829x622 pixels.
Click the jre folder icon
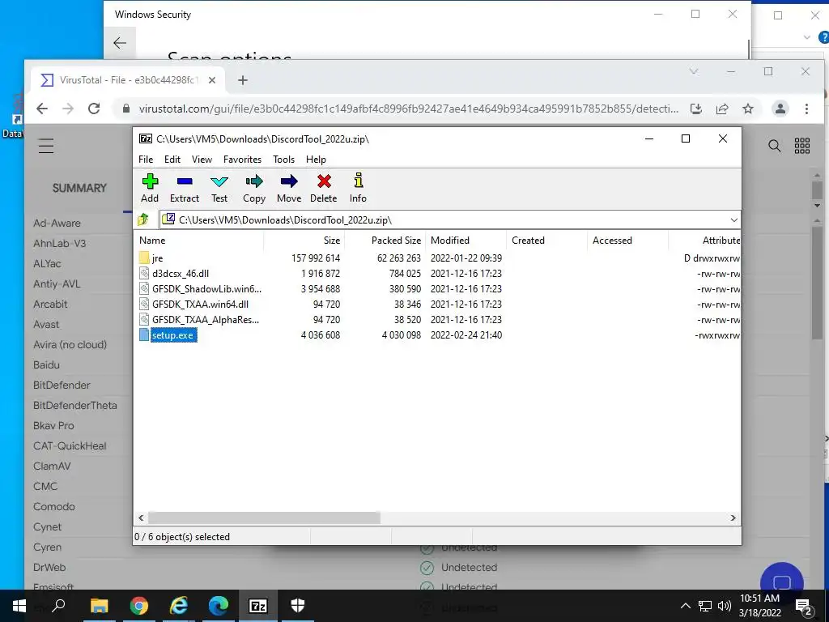[144, 258]
